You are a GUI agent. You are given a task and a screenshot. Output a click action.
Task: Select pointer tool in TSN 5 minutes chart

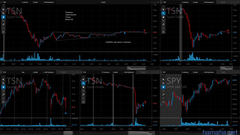163,9
